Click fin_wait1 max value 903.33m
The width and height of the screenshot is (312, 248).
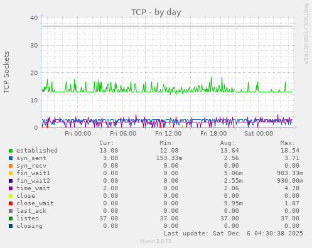(290, 173)
